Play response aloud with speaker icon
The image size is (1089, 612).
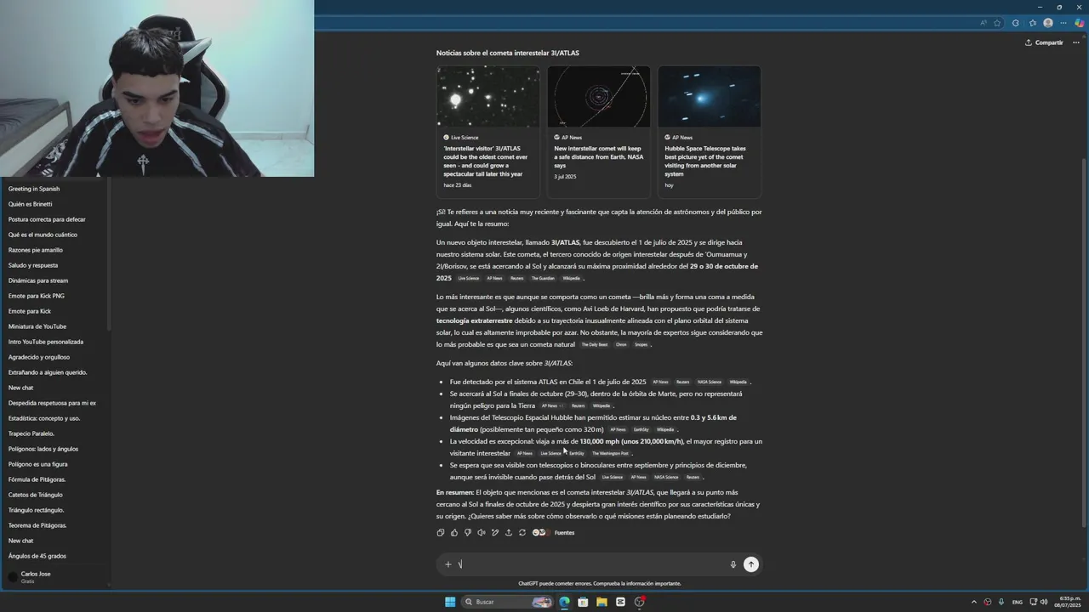(x=481, y=533)
